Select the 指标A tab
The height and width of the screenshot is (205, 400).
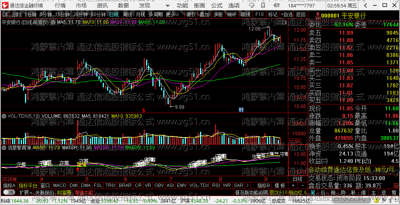[9, 186]
